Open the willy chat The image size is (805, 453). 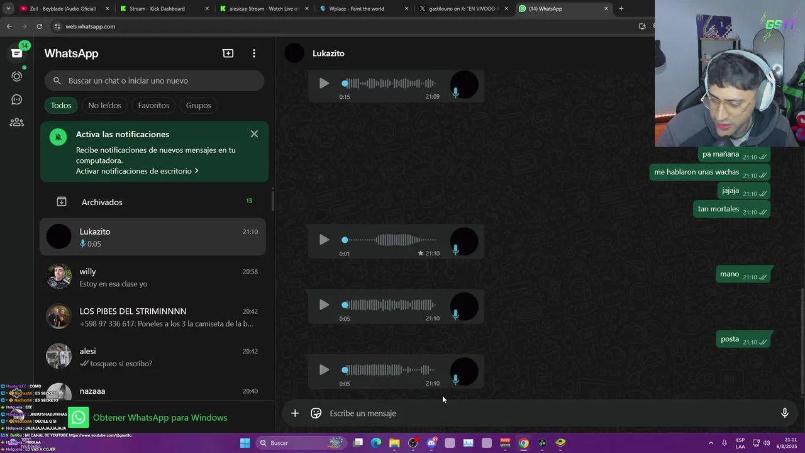pos(153,277)
